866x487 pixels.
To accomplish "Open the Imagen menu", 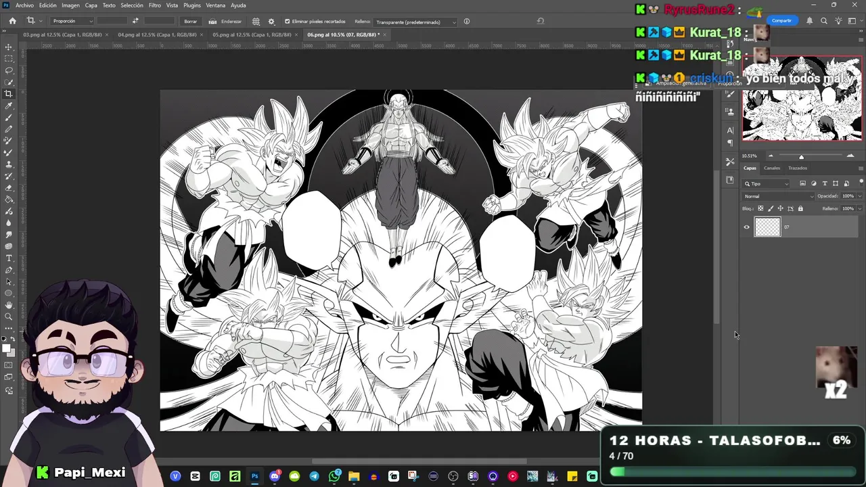I will [70, 5].
